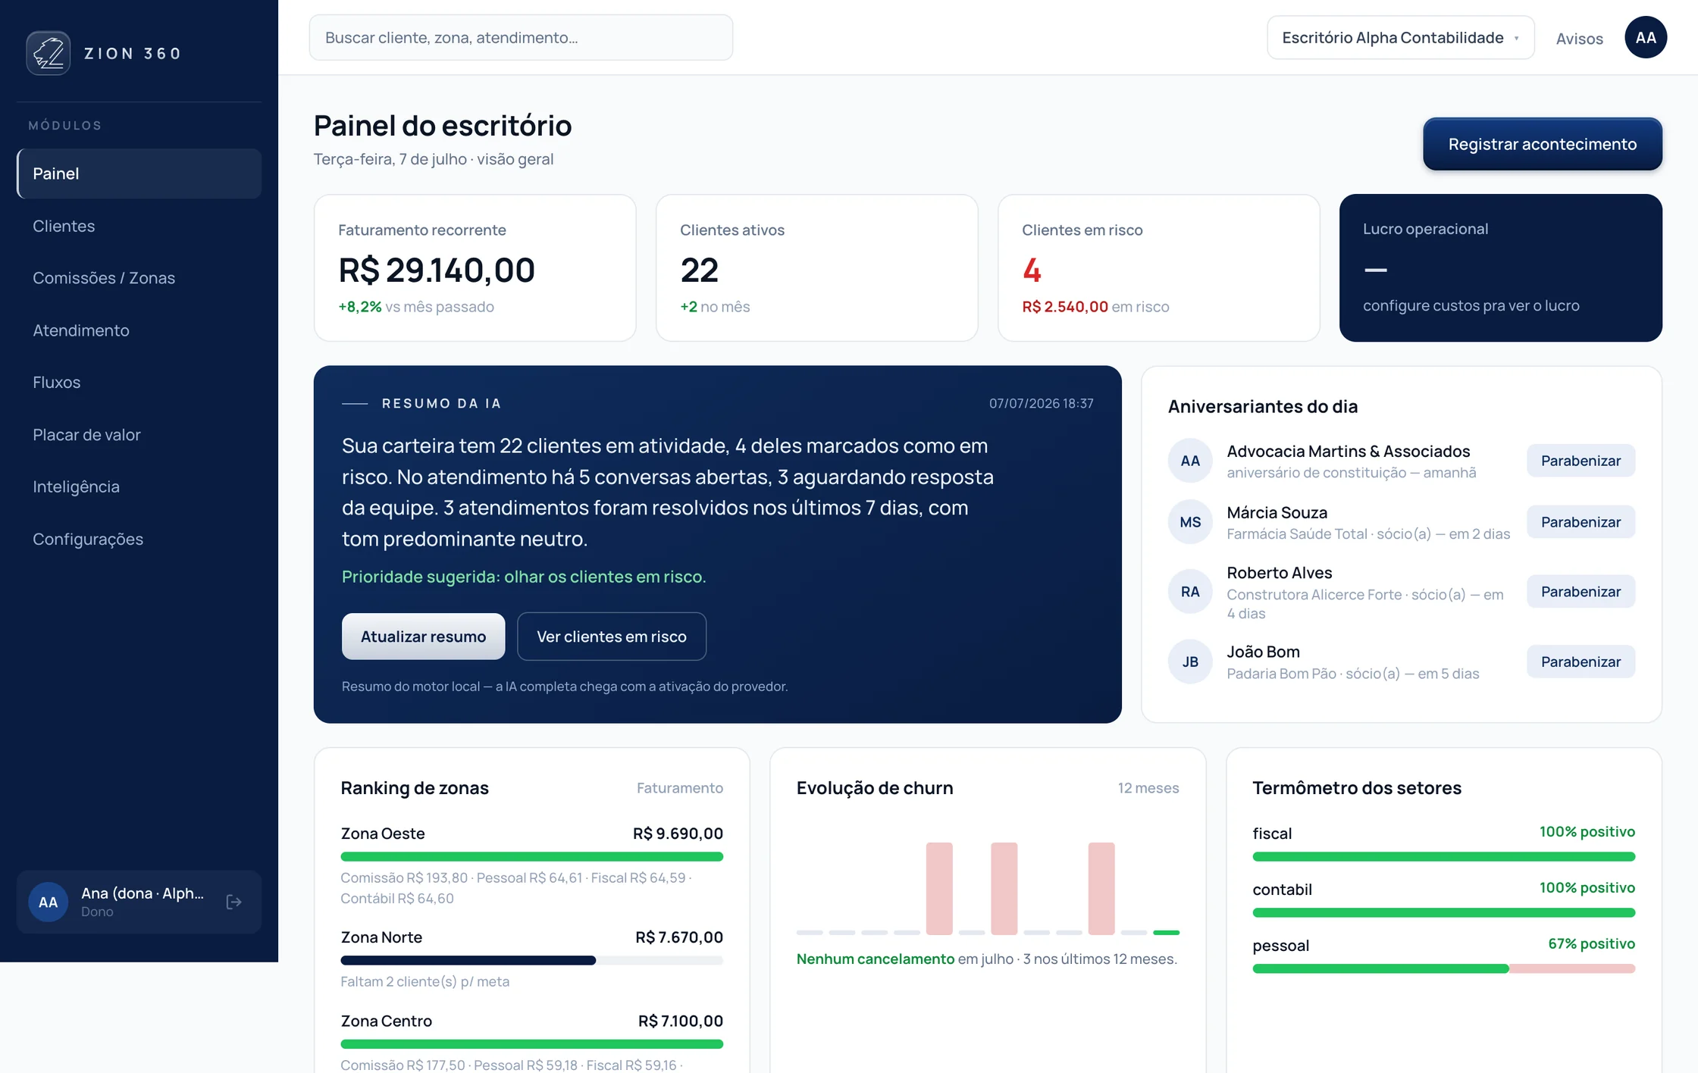Viewport: 1698px width, 1073px height.
Task: Click the Zion 360 logo icon
Action: (49, 53)
